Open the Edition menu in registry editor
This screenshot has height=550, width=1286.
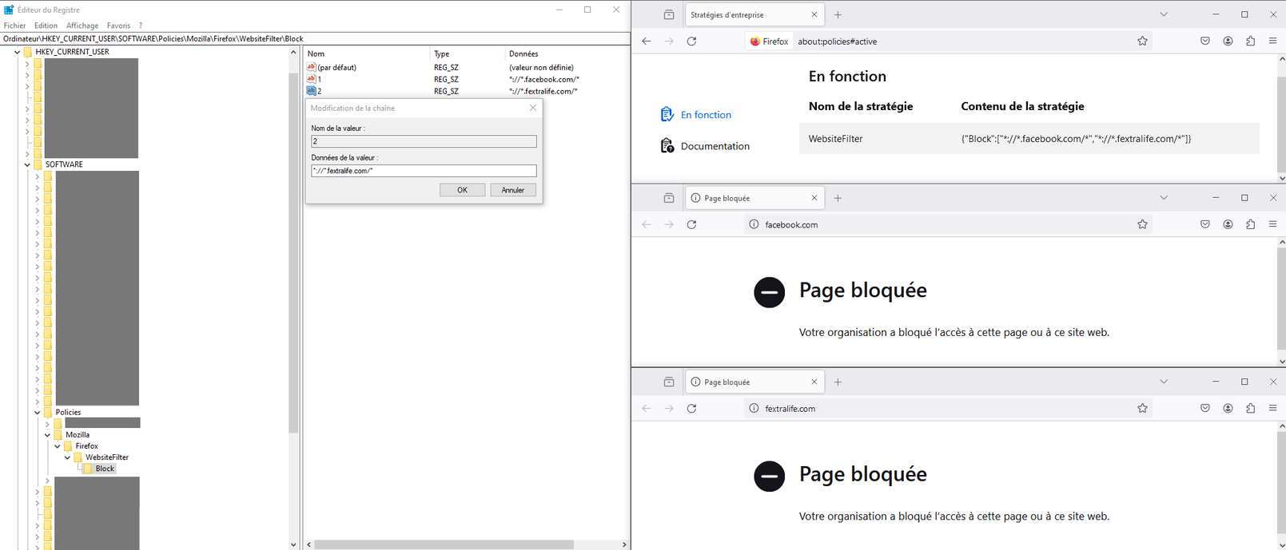pyautogui.click(x=46, y=26)
